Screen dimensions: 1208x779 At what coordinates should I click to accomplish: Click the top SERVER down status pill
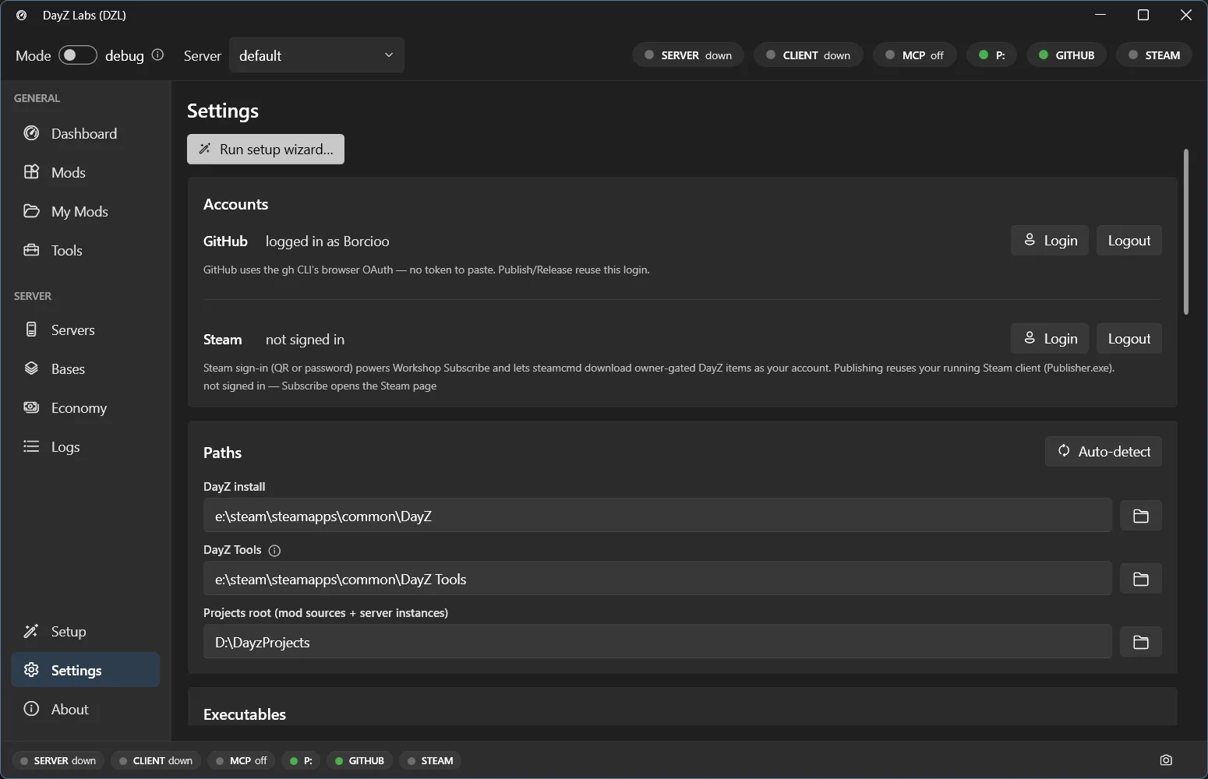pos(688,55)
